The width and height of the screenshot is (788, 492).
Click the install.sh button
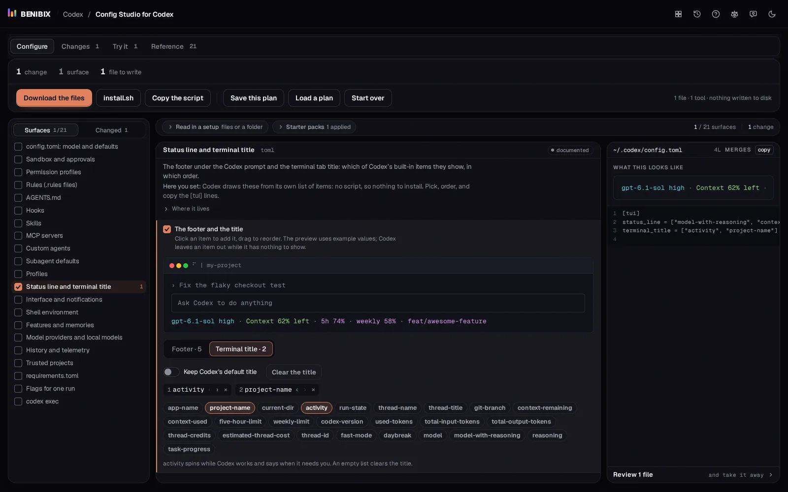[x=118, y=98]
